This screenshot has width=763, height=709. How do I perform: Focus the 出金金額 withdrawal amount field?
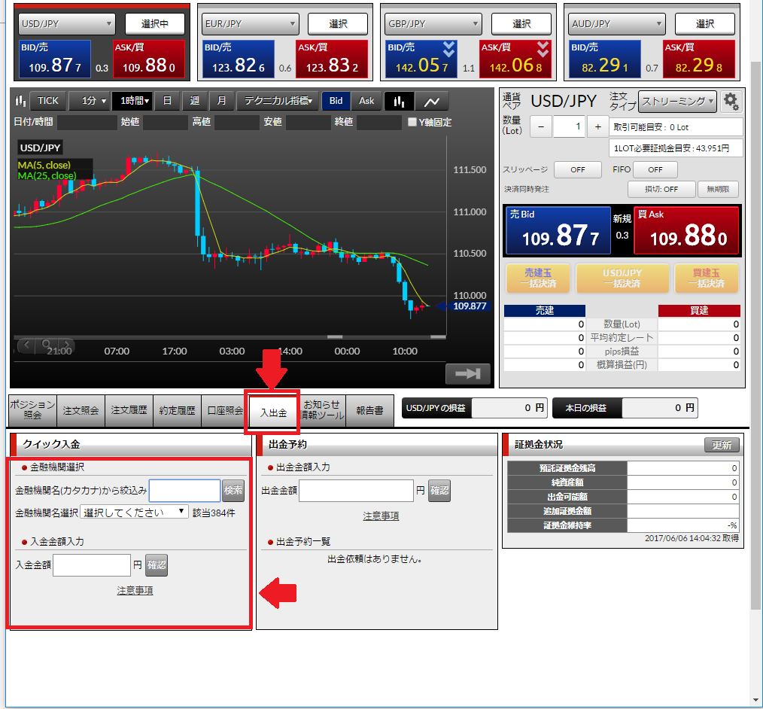pyautogui.click(x=356, y=491)
